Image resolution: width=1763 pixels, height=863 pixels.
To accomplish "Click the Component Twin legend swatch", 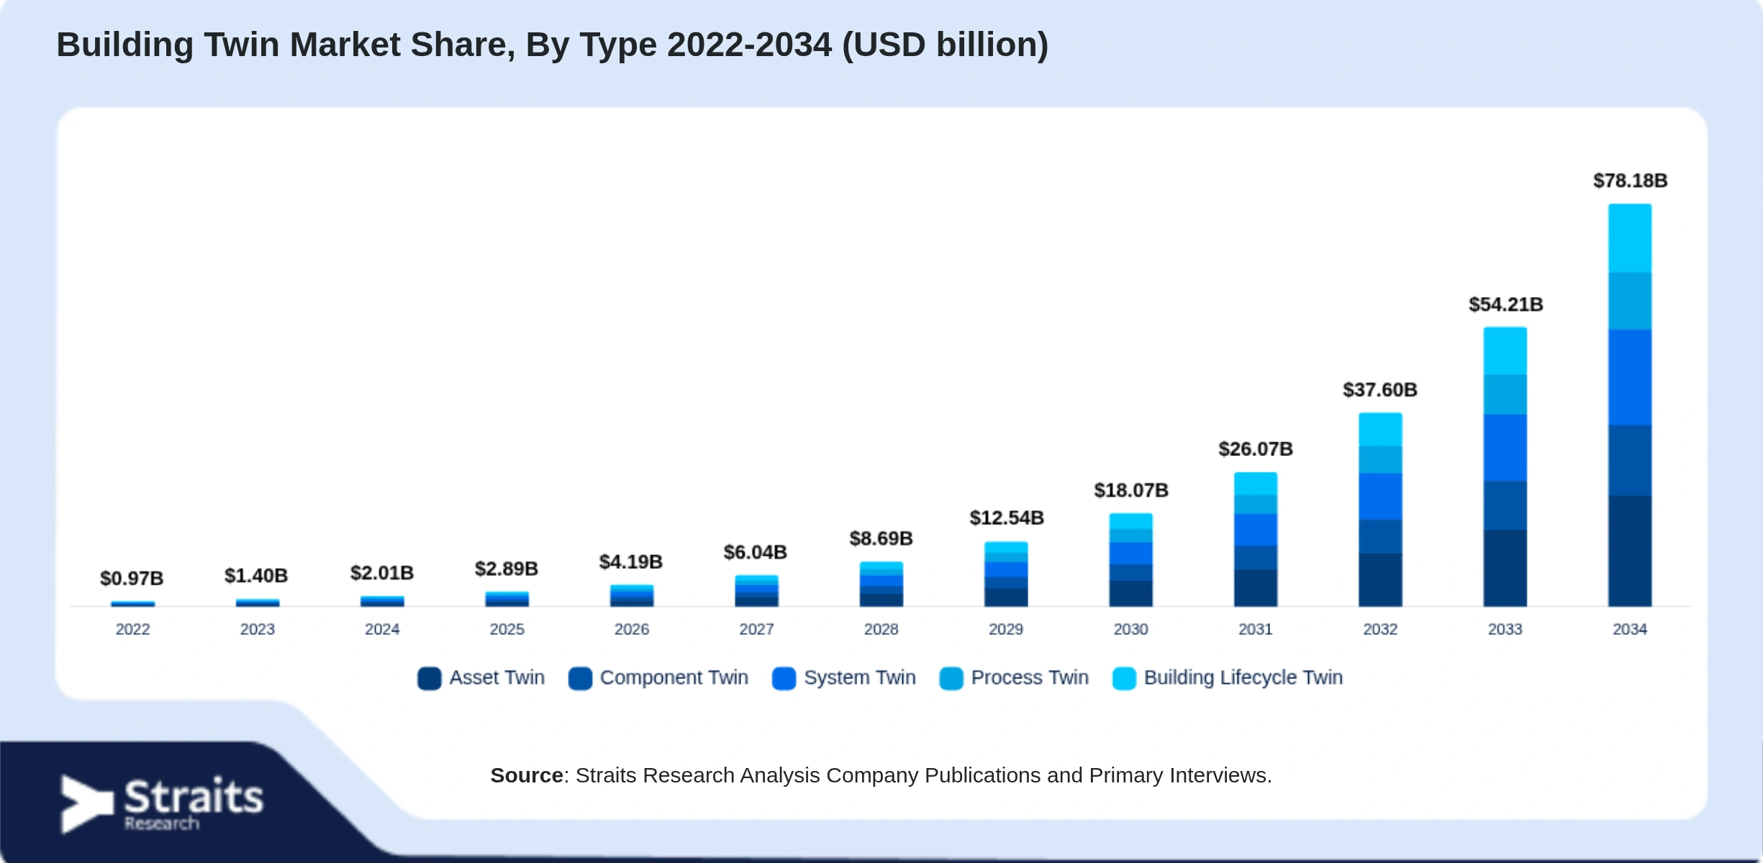I will pos(580,678).
